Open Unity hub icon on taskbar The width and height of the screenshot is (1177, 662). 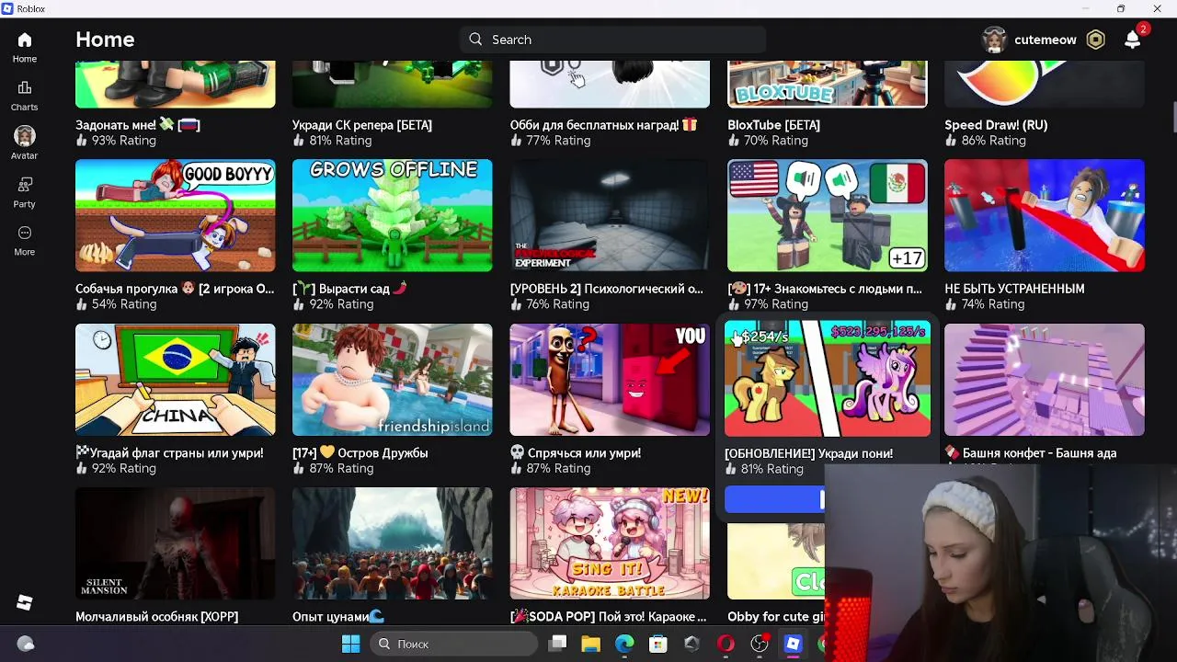(x=691, y=644)
